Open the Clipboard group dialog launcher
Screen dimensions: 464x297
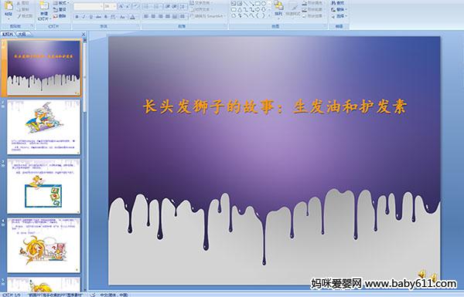point(32,25)
